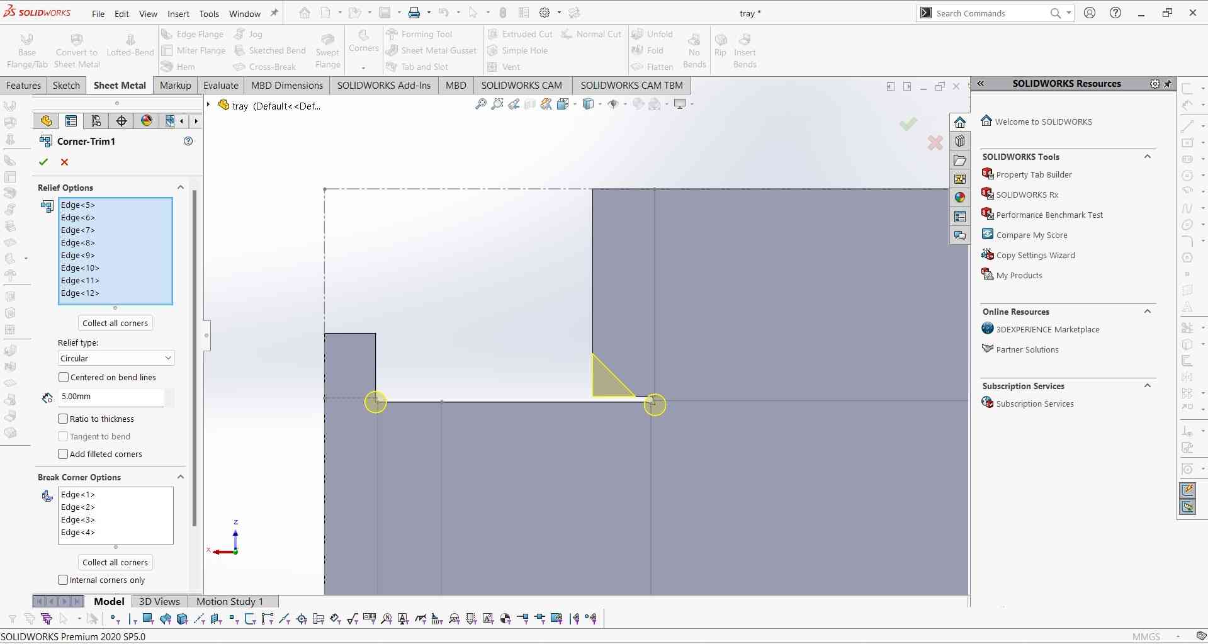Collapse SOLIDWORKS Tools section
The width and height of the screenshot is (1208, 644).
pyautogui.click(x=1148, y=157)
